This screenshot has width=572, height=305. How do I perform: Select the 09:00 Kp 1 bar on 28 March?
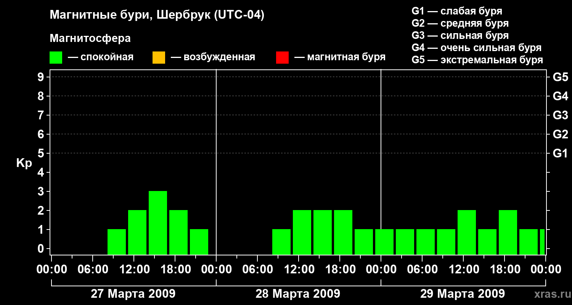[x=281, y=242]
